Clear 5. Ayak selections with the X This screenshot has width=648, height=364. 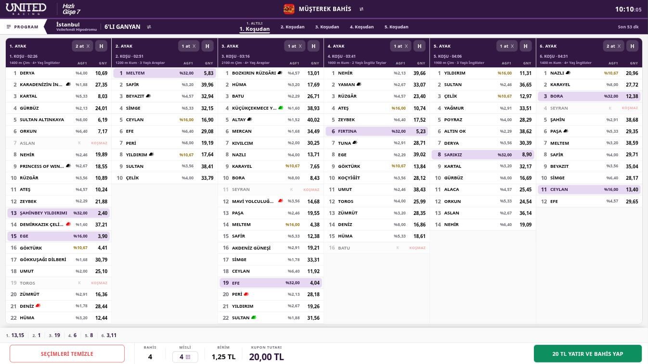click(x=512, y=46)
